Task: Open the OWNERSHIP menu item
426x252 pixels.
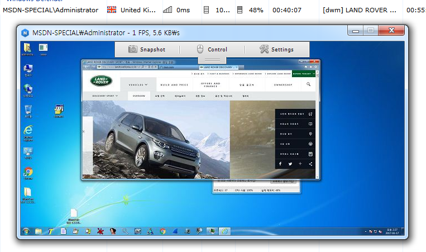Action: tap(283, 85)
